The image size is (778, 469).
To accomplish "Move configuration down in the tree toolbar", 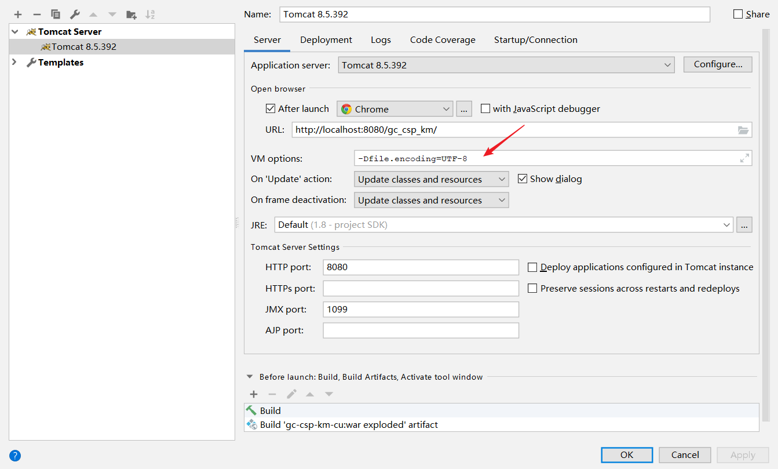I will [112, 14].
